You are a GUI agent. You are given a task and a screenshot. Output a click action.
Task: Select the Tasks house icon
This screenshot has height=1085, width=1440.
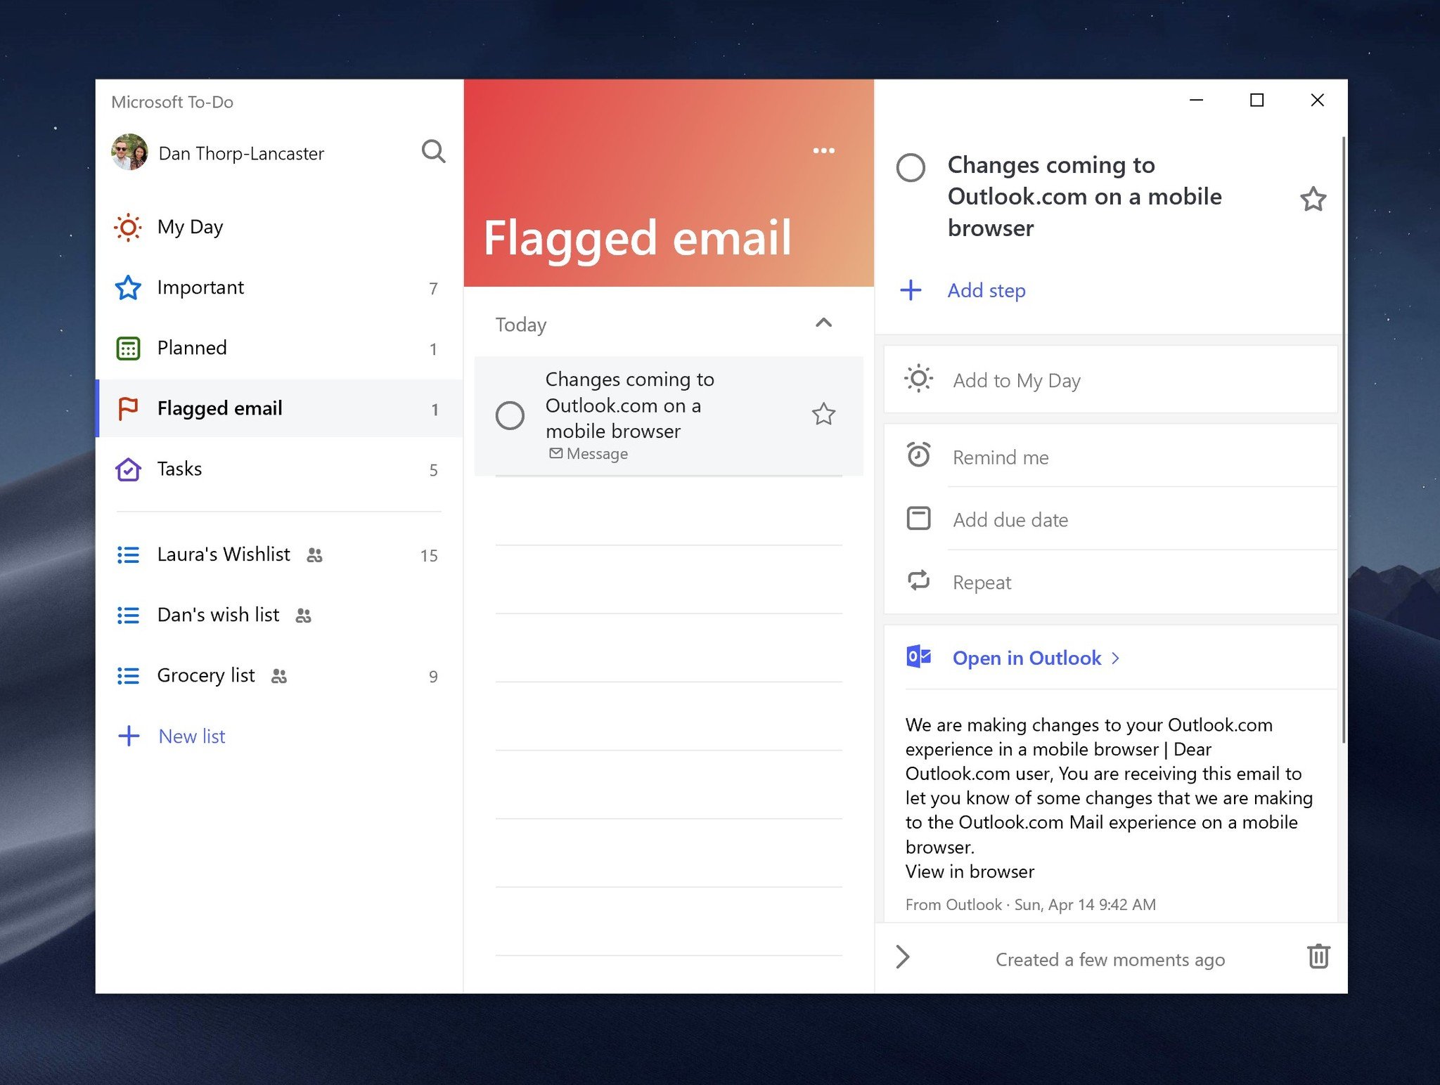point(130,469)
